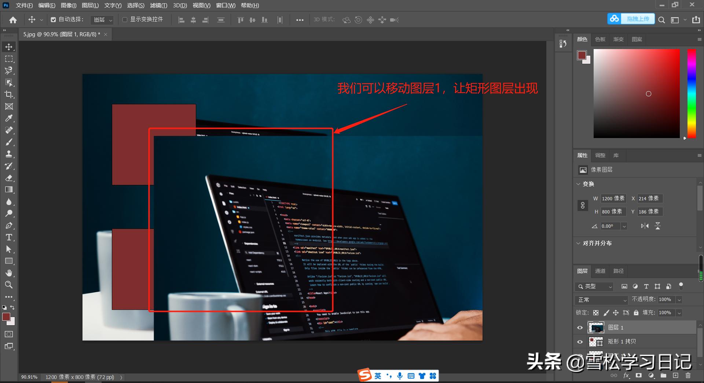Toggle 显示变换控件 checkbox
This screenshot has height=383, width=704.
pyautogui.click(x=125, y=19)
